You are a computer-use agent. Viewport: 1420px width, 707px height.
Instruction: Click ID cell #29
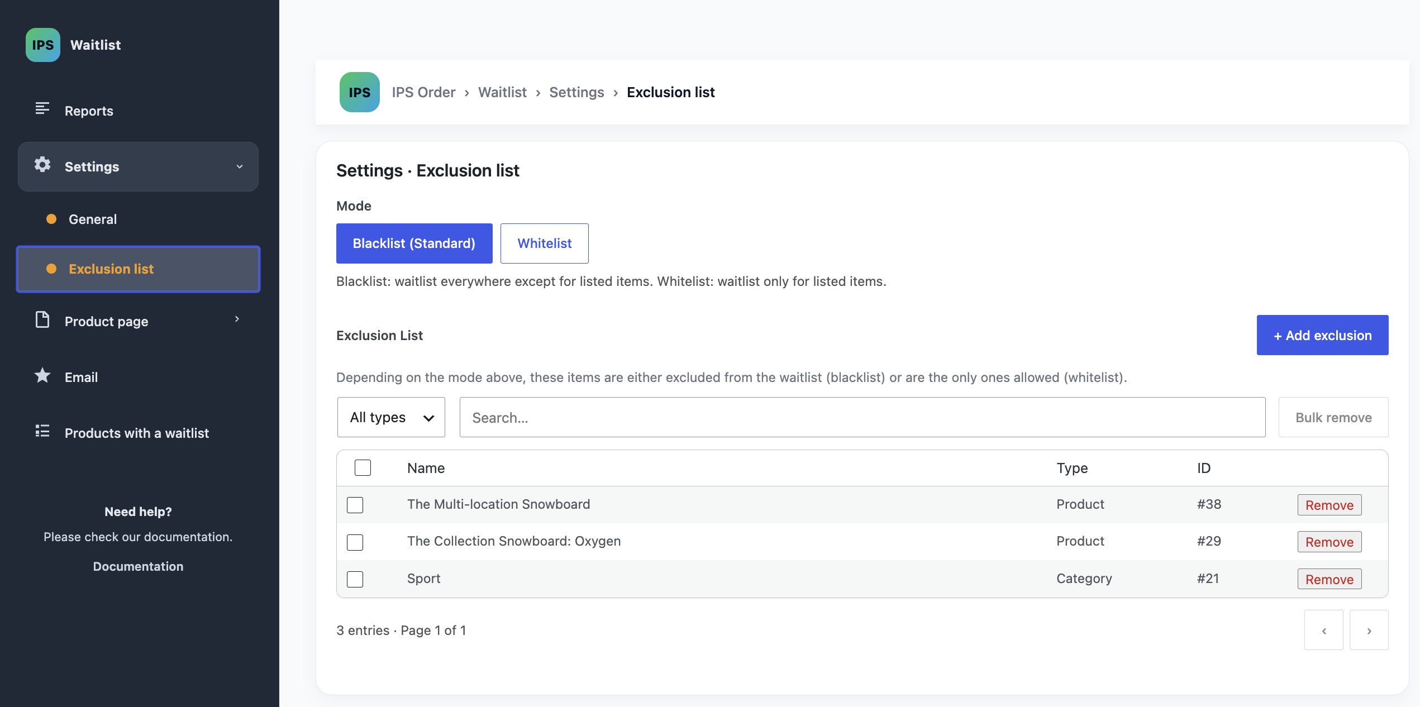(1209, 541)
